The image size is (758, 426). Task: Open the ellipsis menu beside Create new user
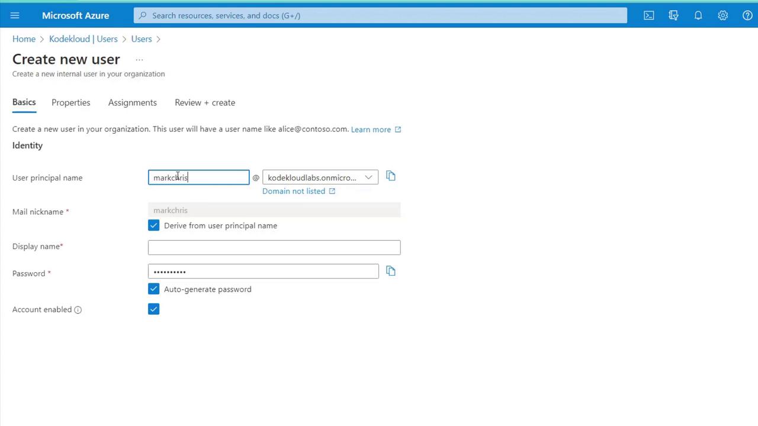(139, 59)
